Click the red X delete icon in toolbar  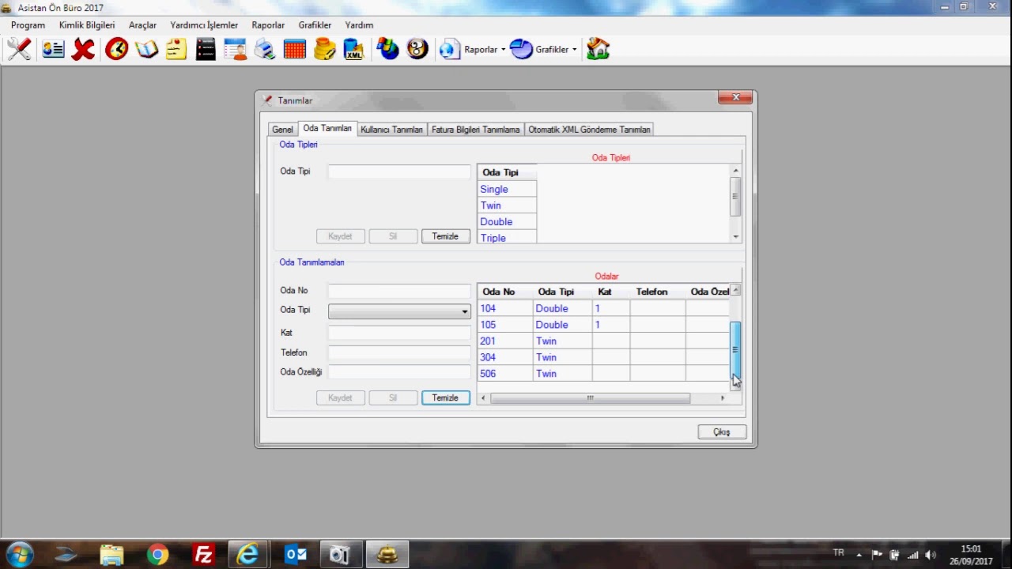(x=83, y=49)
